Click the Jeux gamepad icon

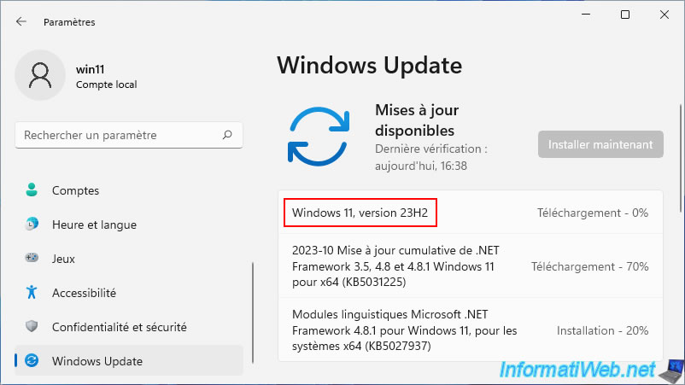[x=32, y=259]
